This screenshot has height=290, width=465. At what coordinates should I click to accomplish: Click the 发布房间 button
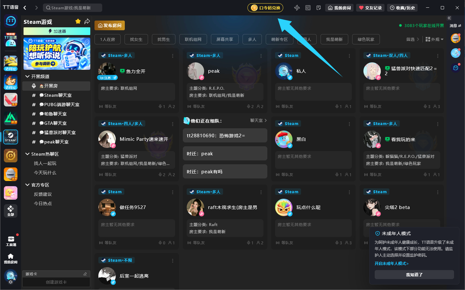click(110, 25)
